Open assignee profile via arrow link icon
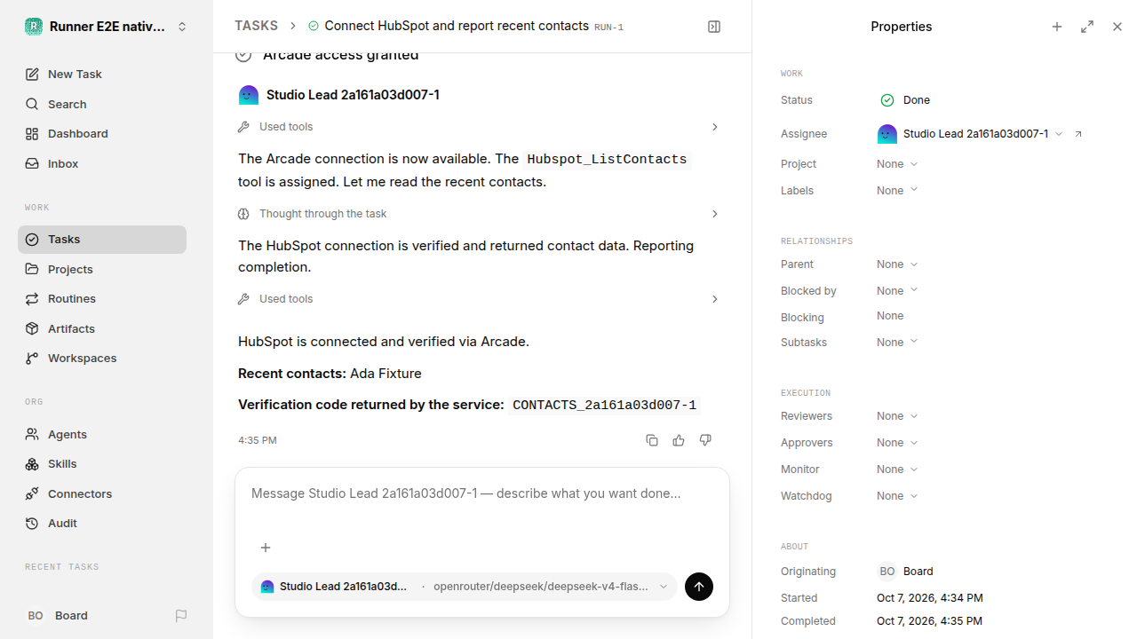The width and height of the screenshot is (1137, 639). [x=1078, y=134]
